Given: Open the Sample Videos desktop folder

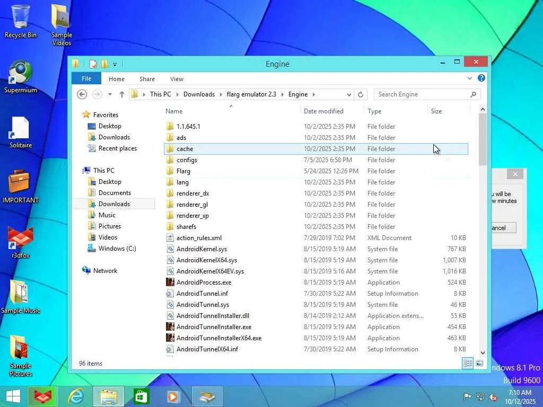Looking at the screenshot, I should pos(62,24).
